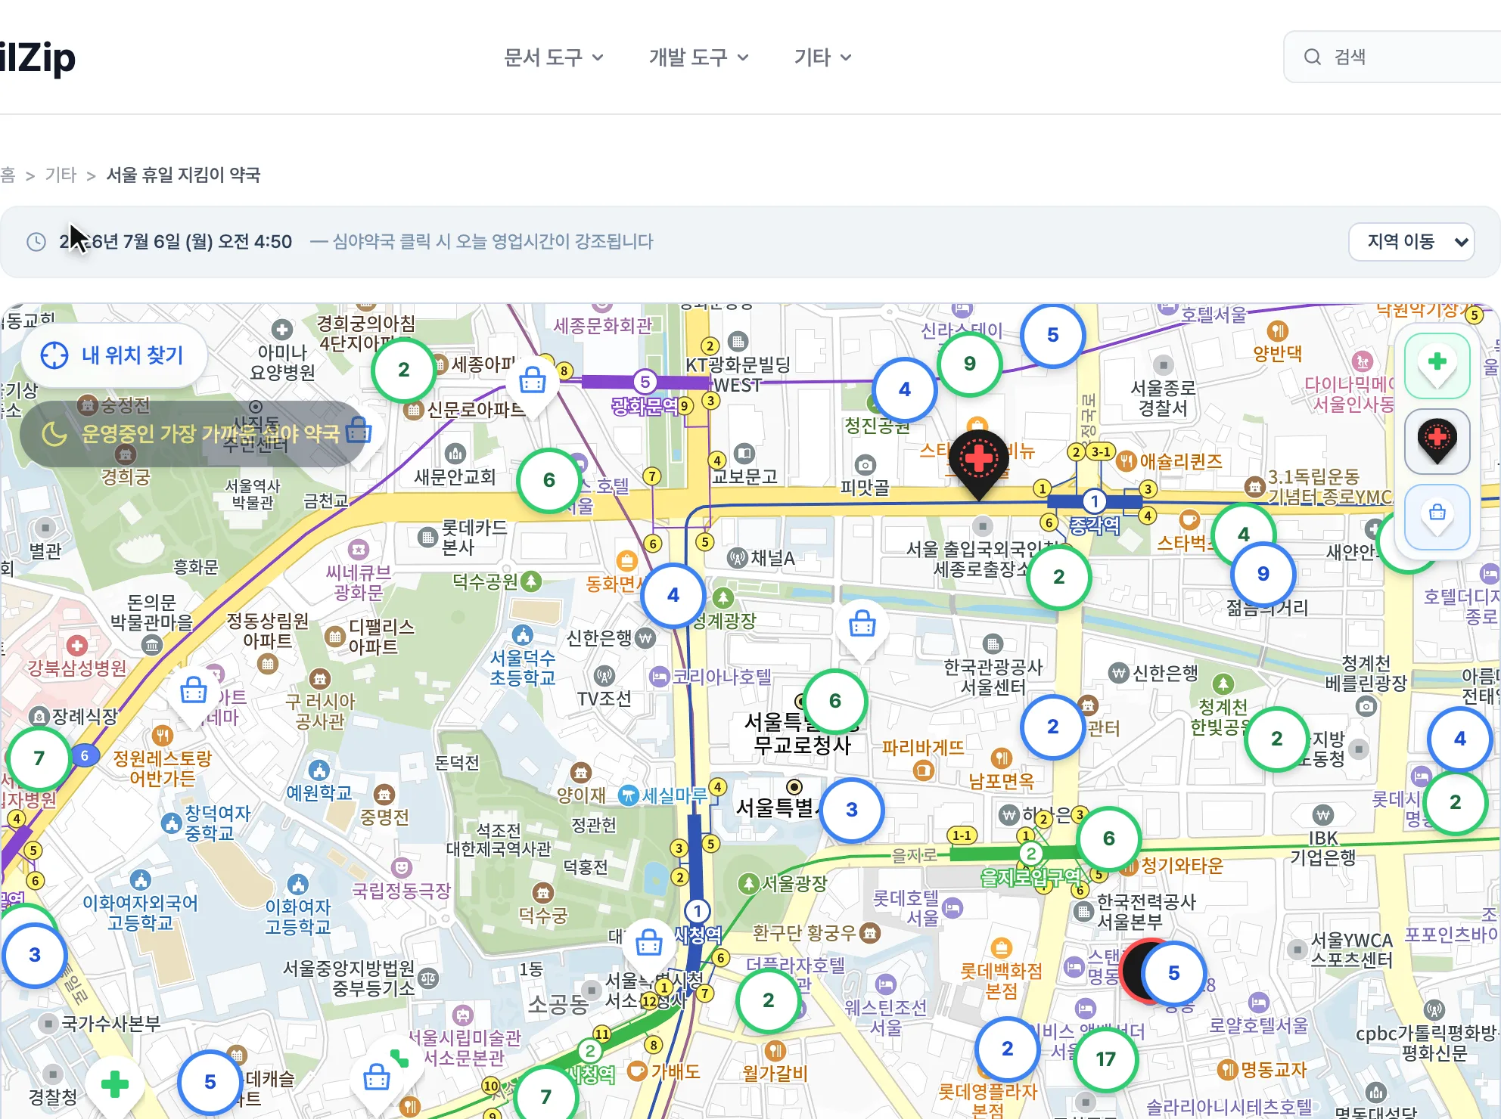Toggle the blue shopping bag filter

click(x=1437, y=517)
